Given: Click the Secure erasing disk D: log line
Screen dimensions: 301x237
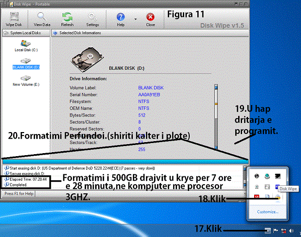Looking at the screenshot, I should point(25,173).
